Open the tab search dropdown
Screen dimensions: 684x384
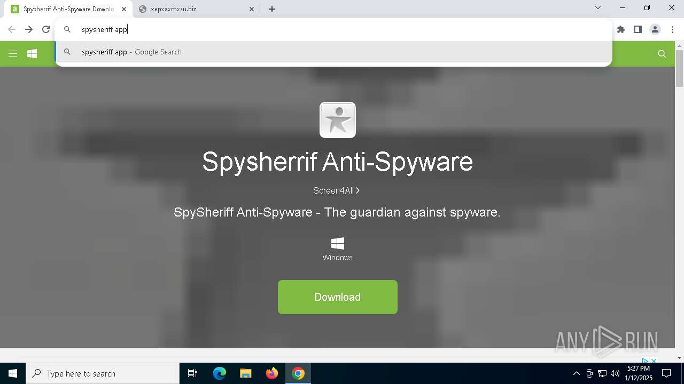pyautogui.click(x=598, y=8)
